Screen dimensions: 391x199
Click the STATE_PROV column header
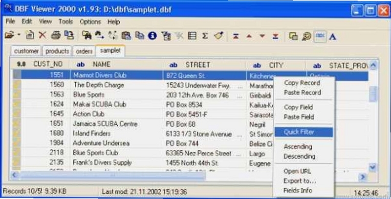[337, 66]
